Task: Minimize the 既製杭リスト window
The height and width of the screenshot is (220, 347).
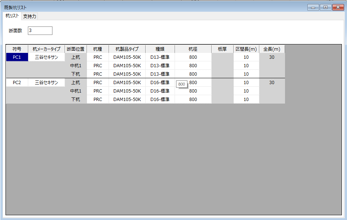Action: (x=313, y=7)
